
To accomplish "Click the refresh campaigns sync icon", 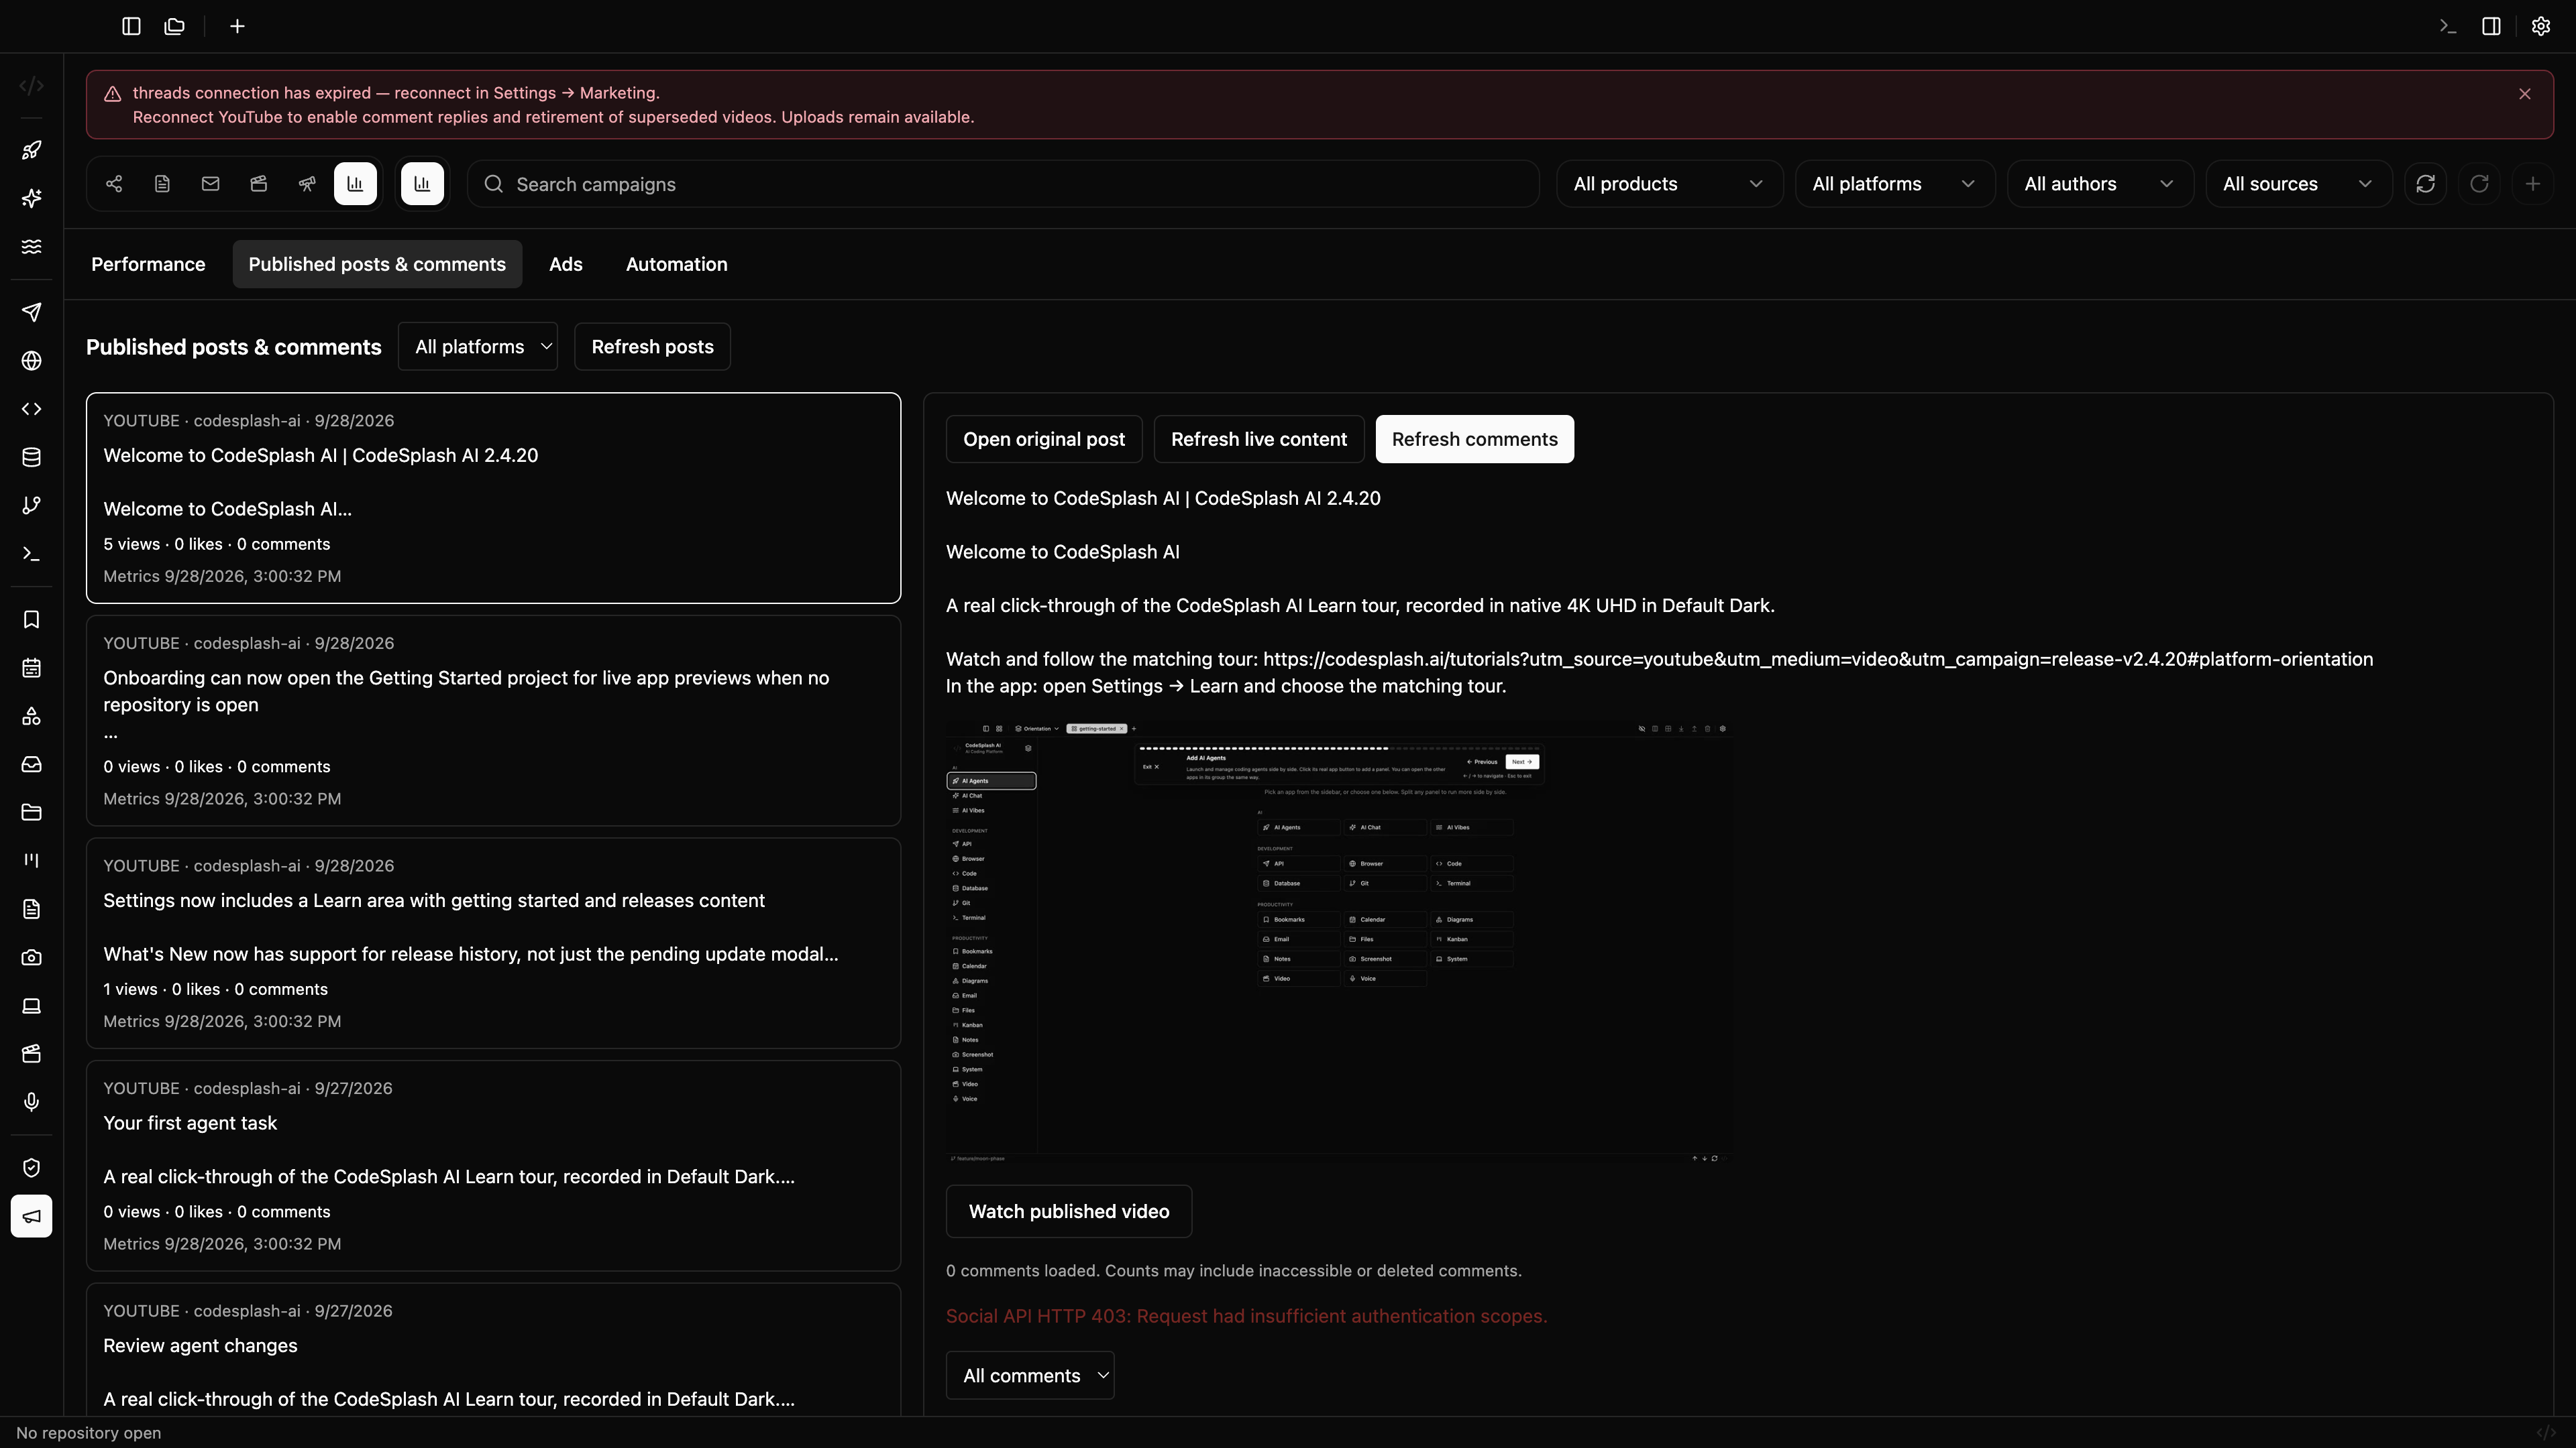I will [x=2425, y=184].
